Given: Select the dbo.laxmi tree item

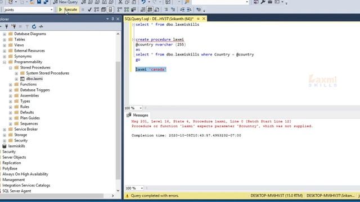Looking at the screenshot, I should click(x=34, y=79).
